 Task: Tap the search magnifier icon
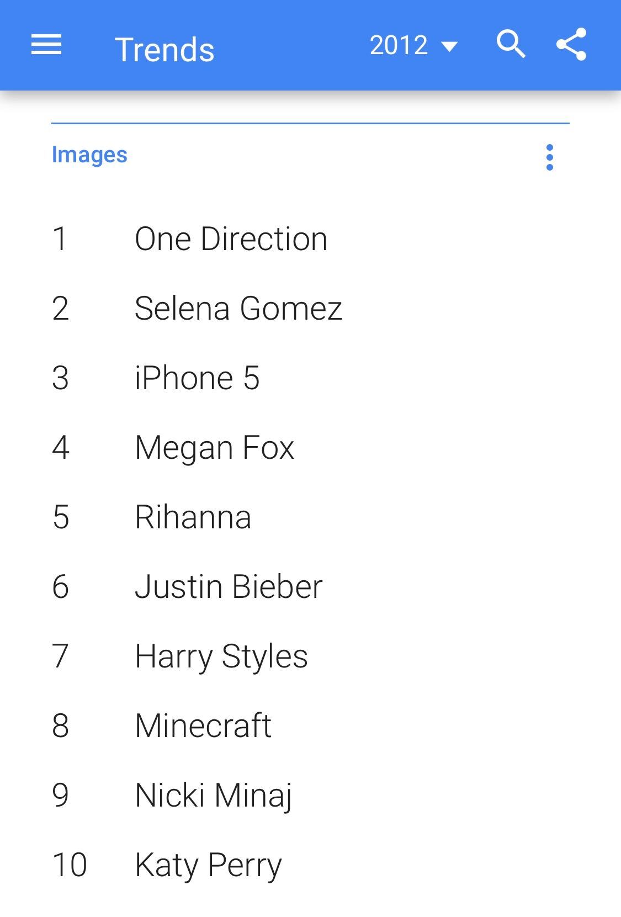511,44
